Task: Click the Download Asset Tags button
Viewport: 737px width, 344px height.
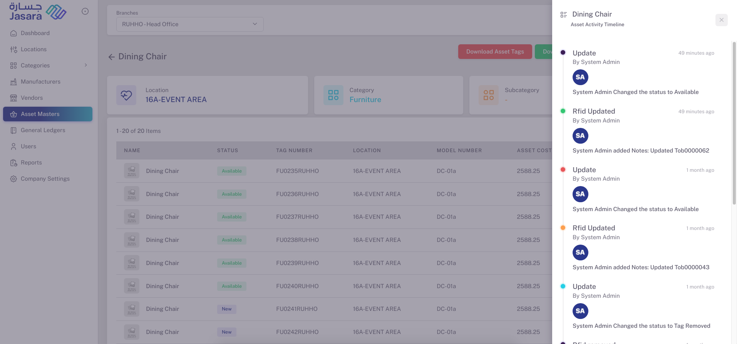Action: point(495,52)
